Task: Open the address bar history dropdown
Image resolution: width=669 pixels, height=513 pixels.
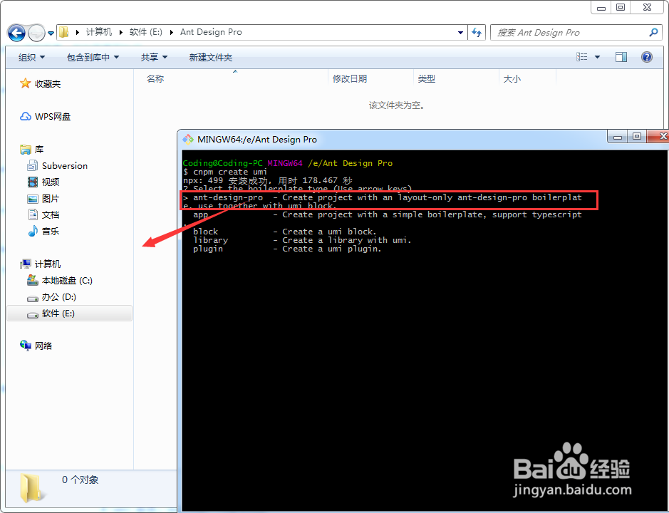Action: click(x=460, y=33)
